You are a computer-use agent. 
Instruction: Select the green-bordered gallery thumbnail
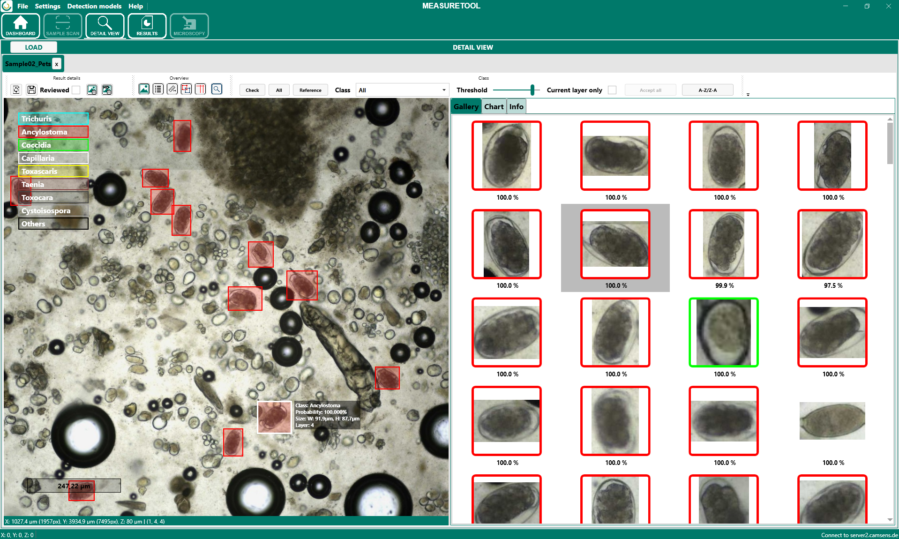click(x=723, y=332)
